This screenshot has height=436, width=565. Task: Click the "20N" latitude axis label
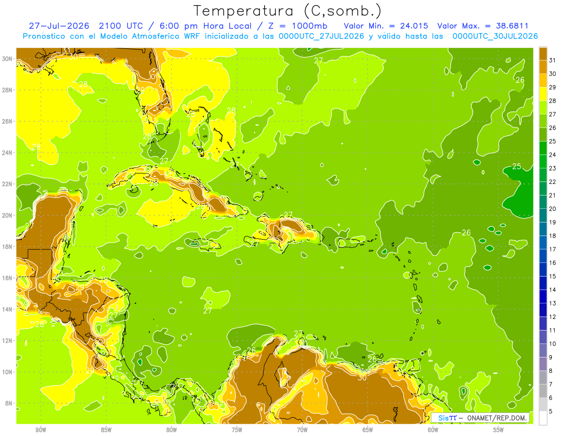[x=8, y=215]
